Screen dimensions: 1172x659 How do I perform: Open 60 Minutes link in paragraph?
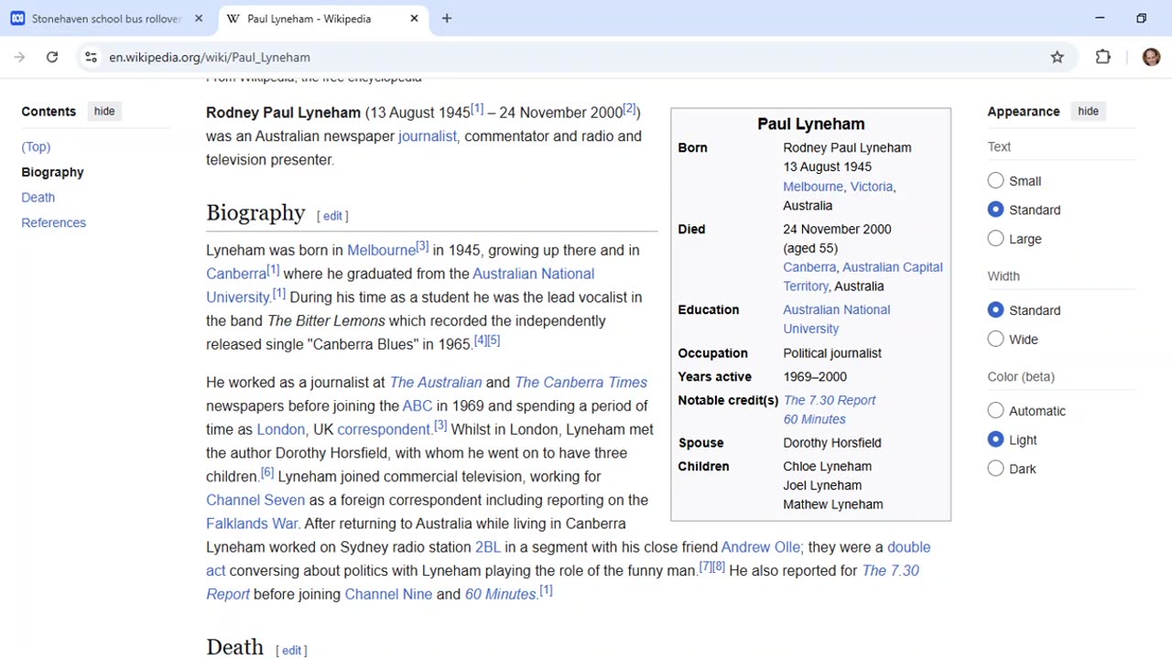pyautogui.click(x=500, y=594)
